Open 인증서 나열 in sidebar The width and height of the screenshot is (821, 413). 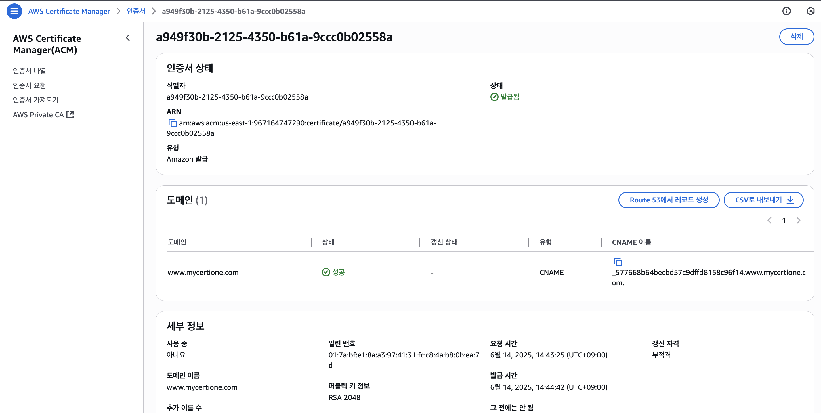pyautogui.click(x=29, y=71)
